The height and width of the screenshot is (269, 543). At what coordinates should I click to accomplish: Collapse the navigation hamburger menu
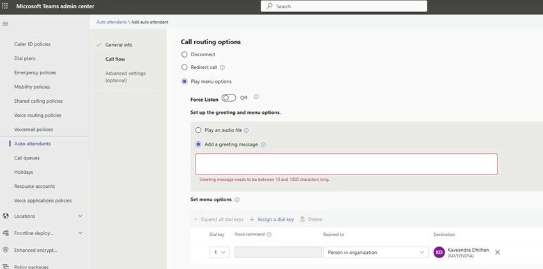(x=5, y=24)
